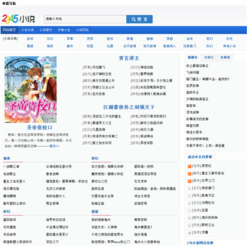Open the novel 英雄联盟之奇迹时代

(x=18, y=242)
